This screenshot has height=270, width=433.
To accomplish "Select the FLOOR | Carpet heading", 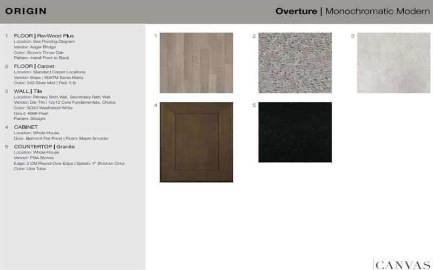I will click(x=34, y=66).
